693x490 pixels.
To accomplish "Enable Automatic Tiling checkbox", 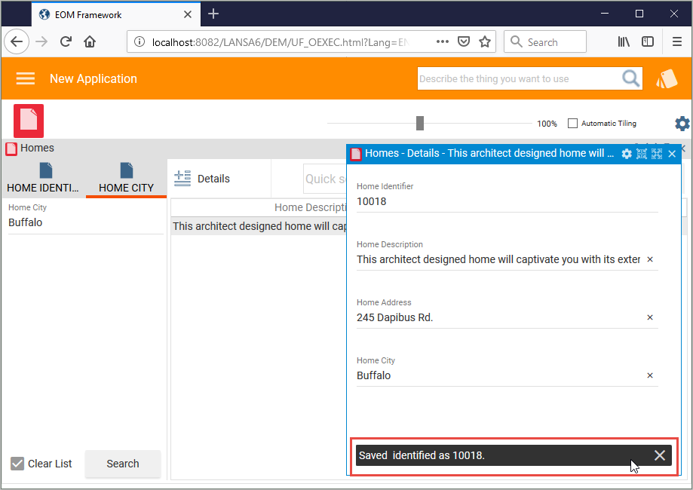I will coord(572,124).
